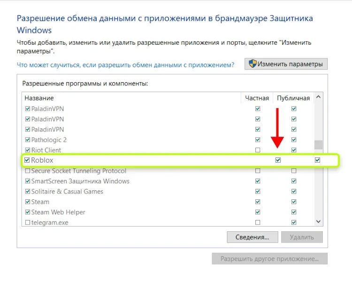Toggle the Pathologic 2 allowed checkbox
The width and height of the screenshot is (352, 282).
coord(28,140)
